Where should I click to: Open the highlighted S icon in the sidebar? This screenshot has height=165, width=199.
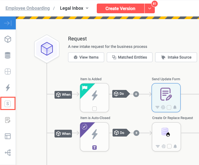coord(8,104)
